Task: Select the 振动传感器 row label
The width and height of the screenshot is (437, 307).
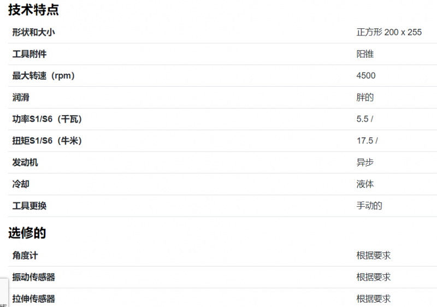Action: pos(33,277)
